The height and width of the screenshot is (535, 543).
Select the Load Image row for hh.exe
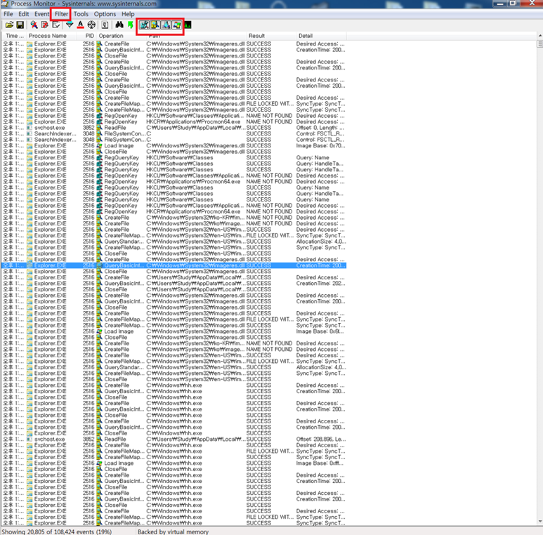coord(174,463)
